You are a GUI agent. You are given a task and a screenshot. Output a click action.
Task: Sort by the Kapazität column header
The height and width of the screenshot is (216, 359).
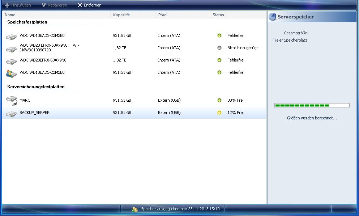121,15
